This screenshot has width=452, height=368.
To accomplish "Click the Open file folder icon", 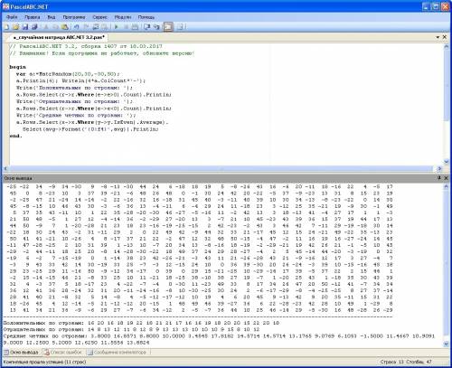I will tap(15, 27).
